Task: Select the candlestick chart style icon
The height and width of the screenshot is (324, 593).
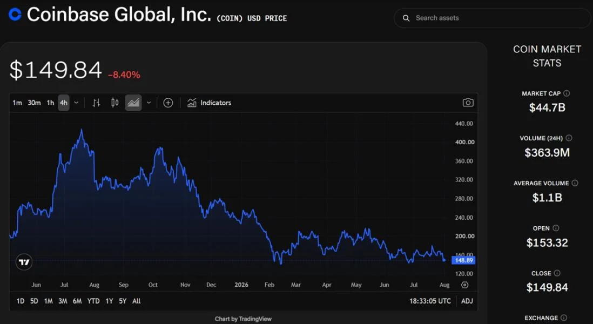Action: pyautogui.click(x=115, y=103)
